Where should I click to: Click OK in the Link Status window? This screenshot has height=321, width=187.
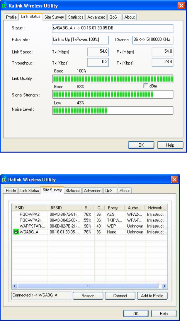coord(141,145)
